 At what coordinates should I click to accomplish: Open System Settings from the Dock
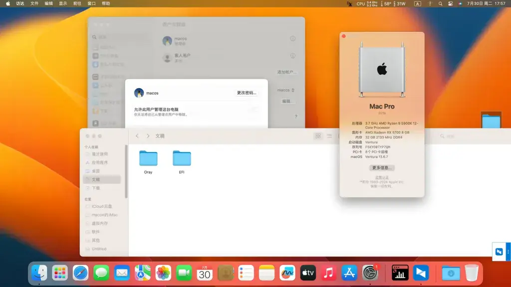370,273
